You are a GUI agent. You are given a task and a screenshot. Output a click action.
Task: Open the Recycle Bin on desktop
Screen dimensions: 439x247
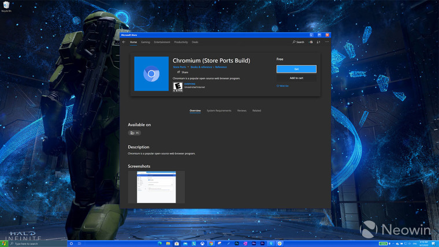click(x=6, y=7)
